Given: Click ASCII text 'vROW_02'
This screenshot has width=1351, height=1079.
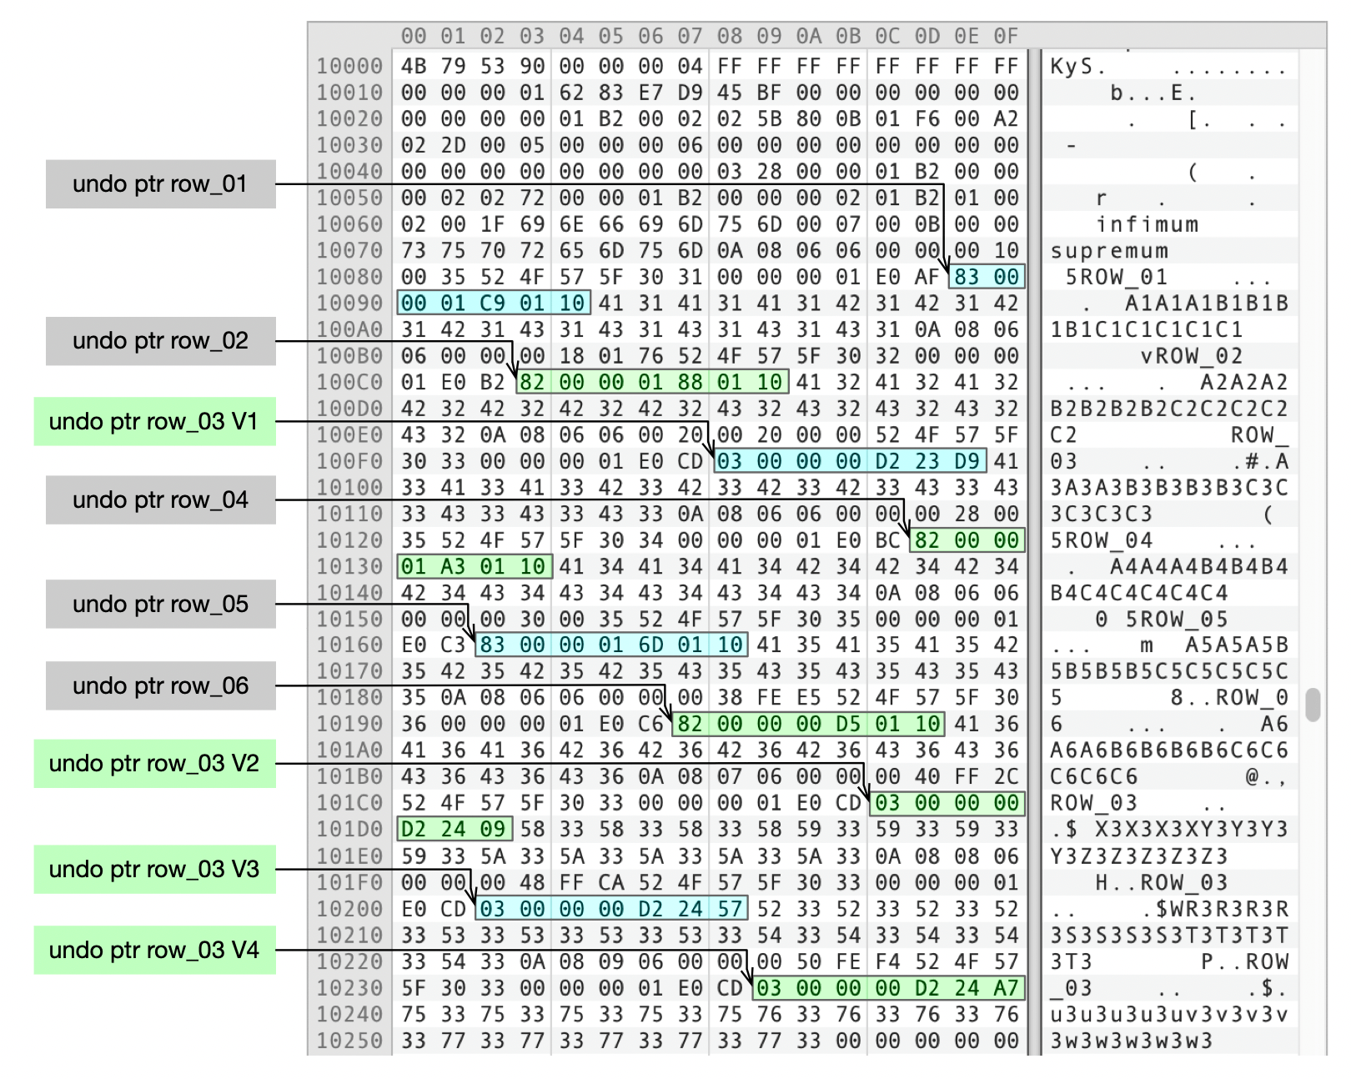Looking at the screenshot, I should 1193,356.
